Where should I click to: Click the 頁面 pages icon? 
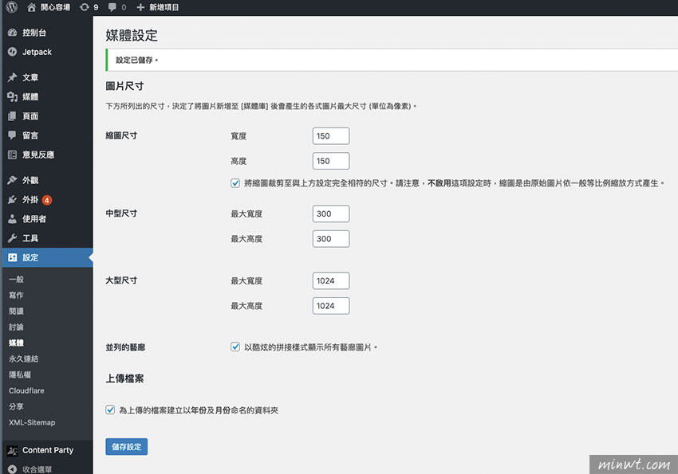coord(12,116)
